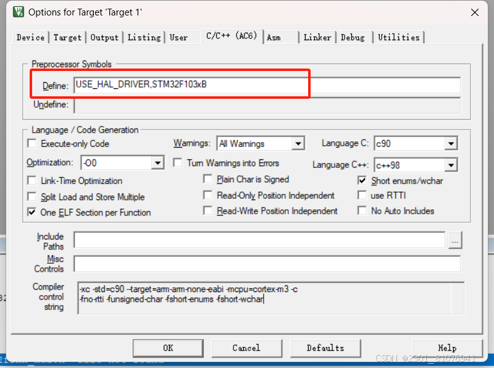Uncheck One ELF Section per Function
494x368 pixels.
click(32, 212)
